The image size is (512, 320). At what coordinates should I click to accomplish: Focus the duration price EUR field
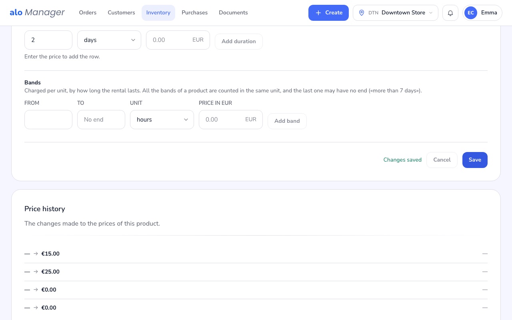click(x=178, y=40)
